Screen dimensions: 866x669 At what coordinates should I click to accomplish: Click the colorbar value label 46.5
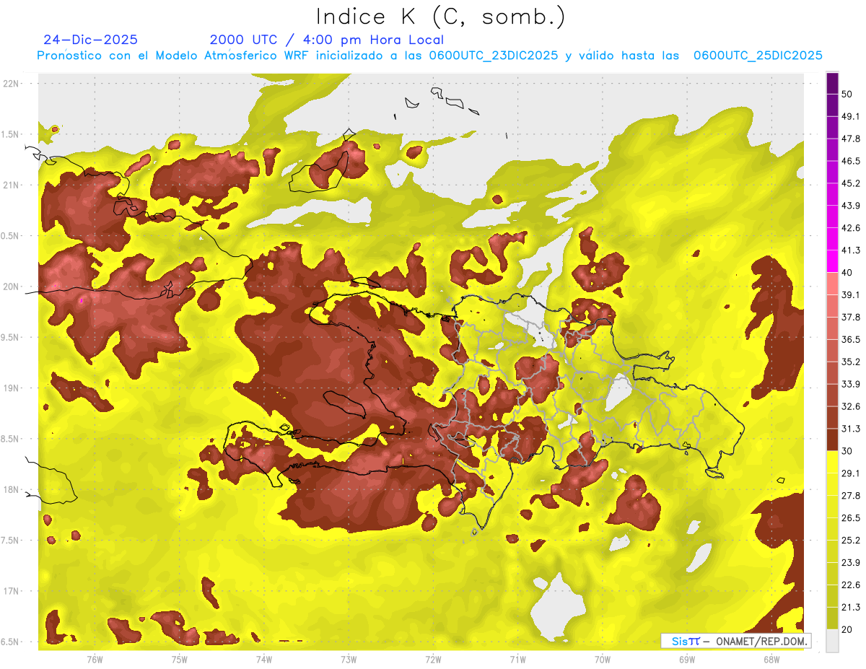[x=851, y=161]
